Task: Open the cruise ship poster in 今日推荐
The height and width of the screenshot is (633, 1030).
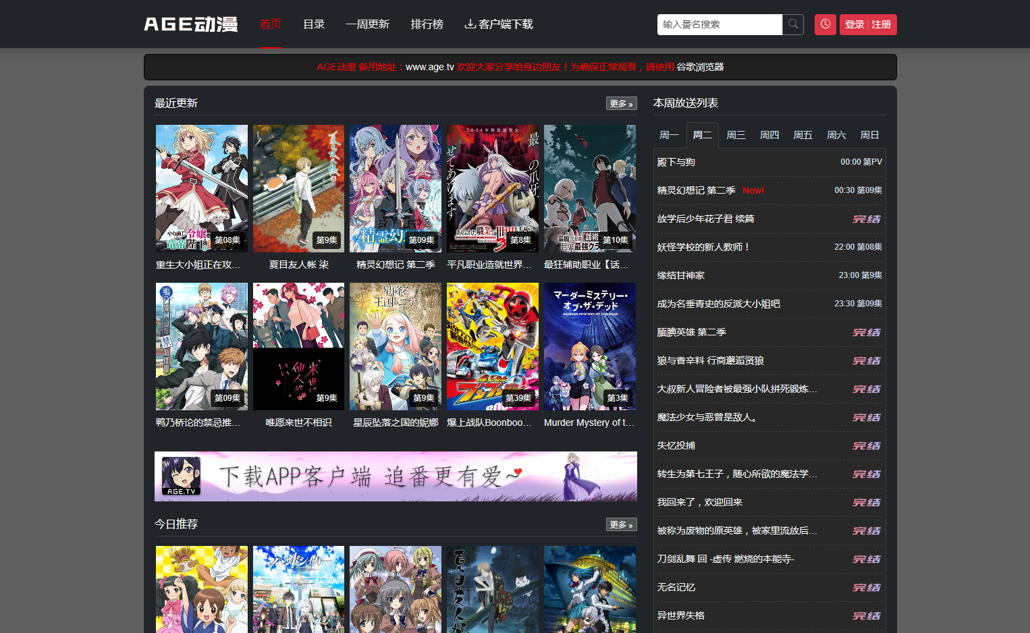Action: pos(590,589)
